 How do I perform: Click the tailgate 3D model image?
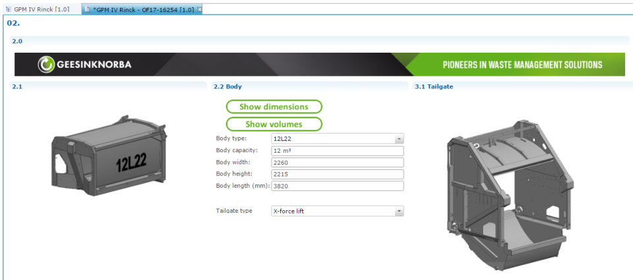tap(510, 195)
